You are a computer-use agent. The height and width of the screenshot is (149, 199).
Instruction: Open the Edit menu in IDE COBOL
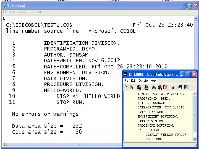point(133,81)
